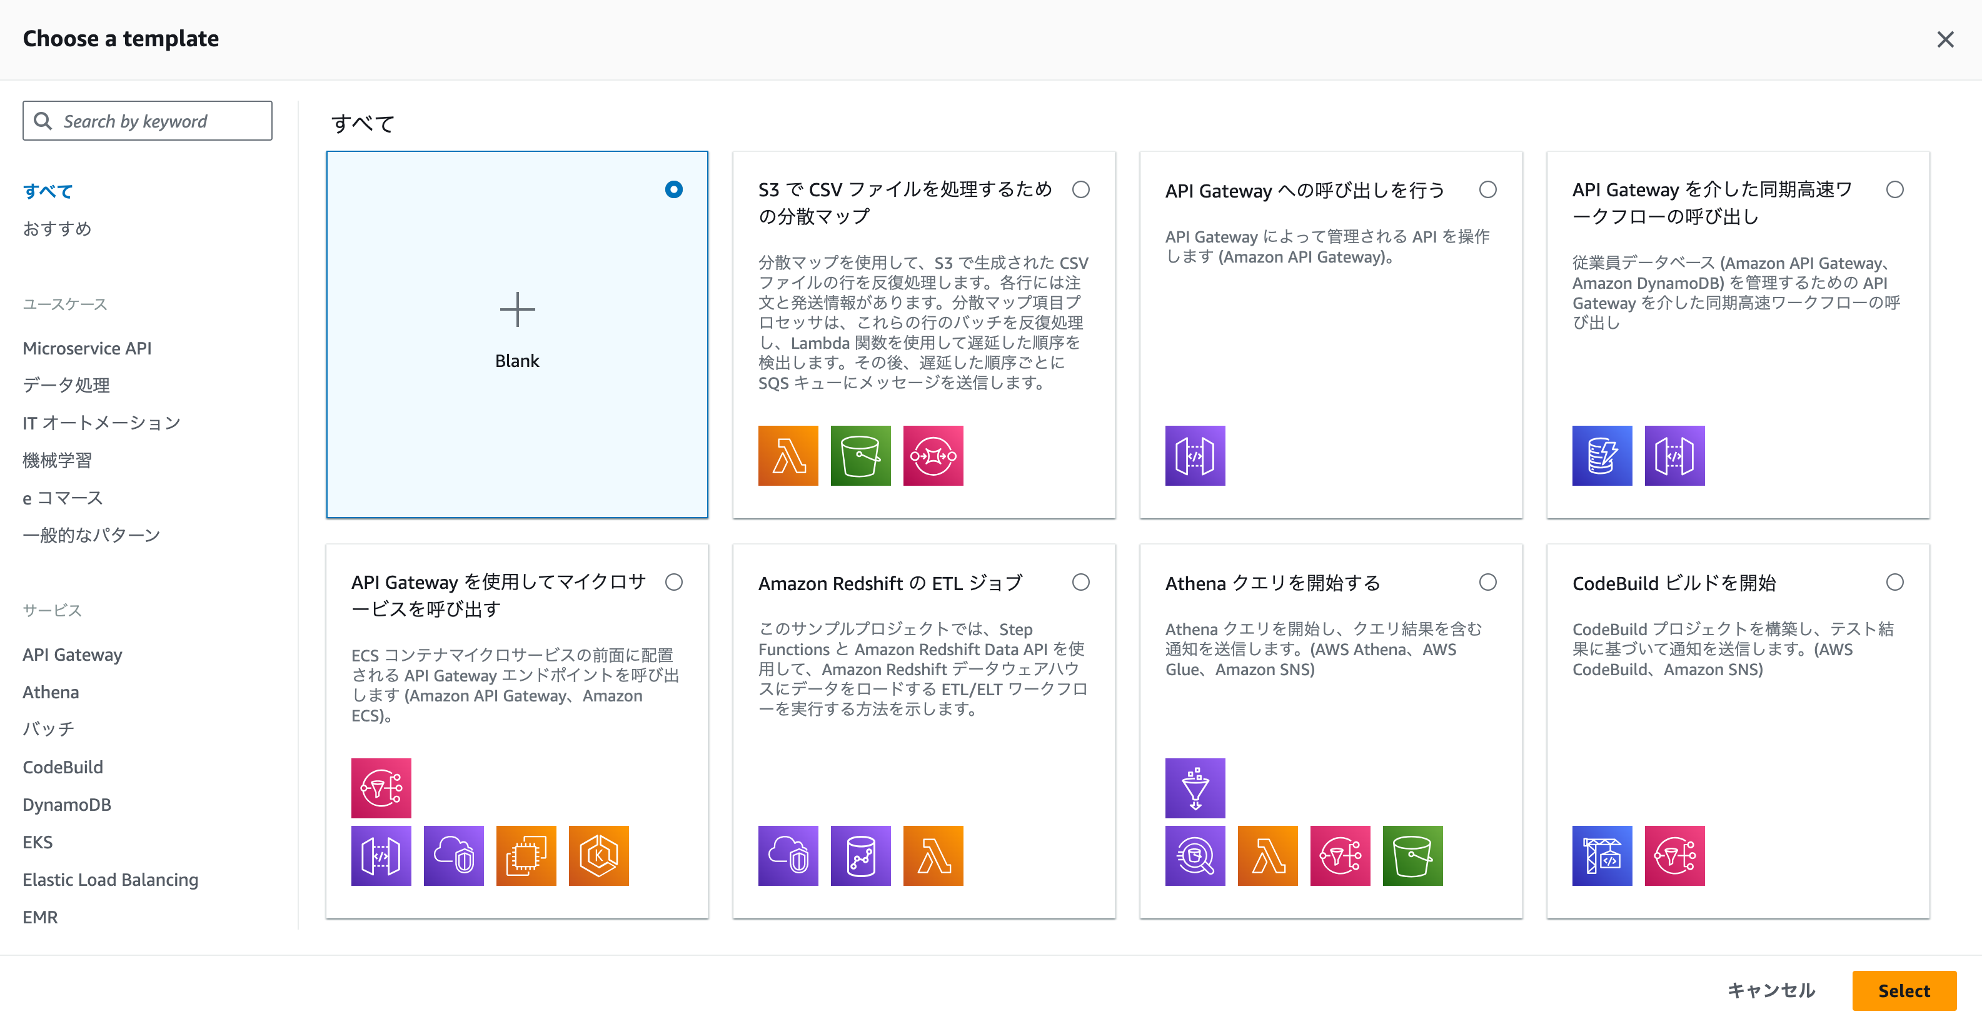The height and width of the screenshot is (1024, 1982).
Task: Filter templates by DynamoDB service
Action: coord(67,805)
